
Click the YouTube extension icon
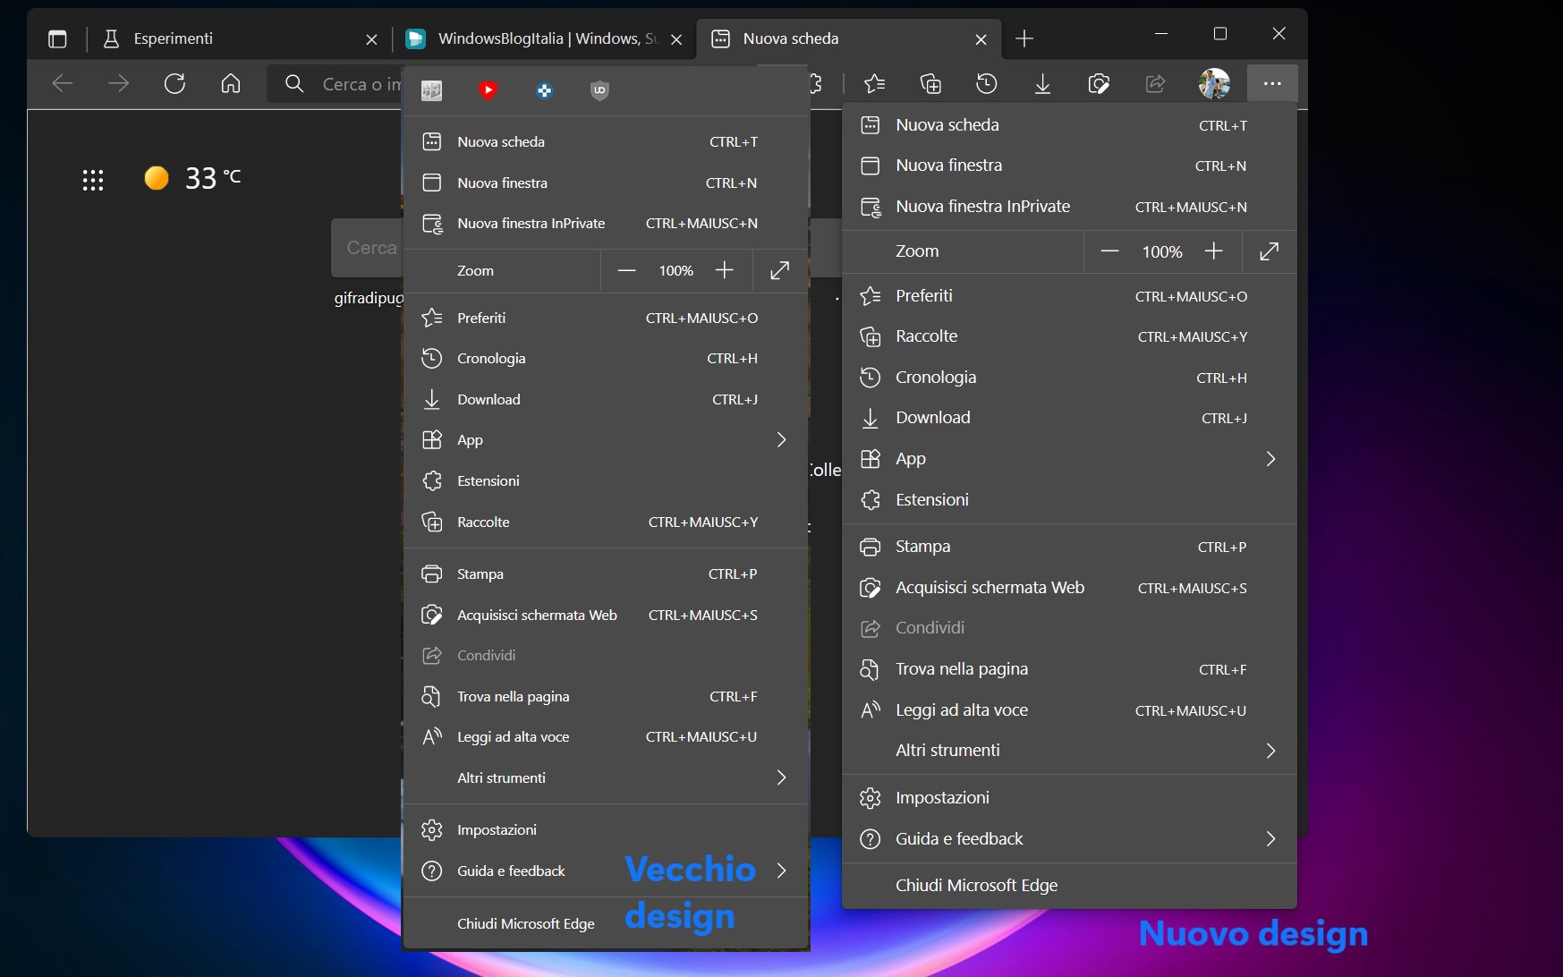(488, 90)
